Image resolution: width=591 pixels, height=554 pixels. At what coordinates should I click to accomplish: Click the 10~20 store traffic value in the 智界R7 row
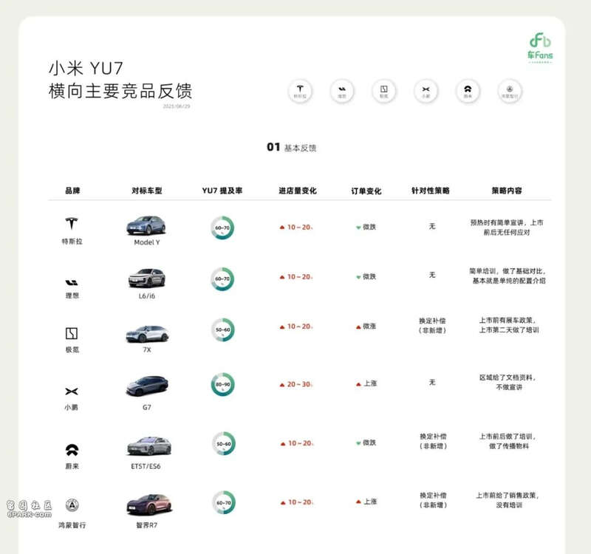pyautogui.click(x=297, y=502)
